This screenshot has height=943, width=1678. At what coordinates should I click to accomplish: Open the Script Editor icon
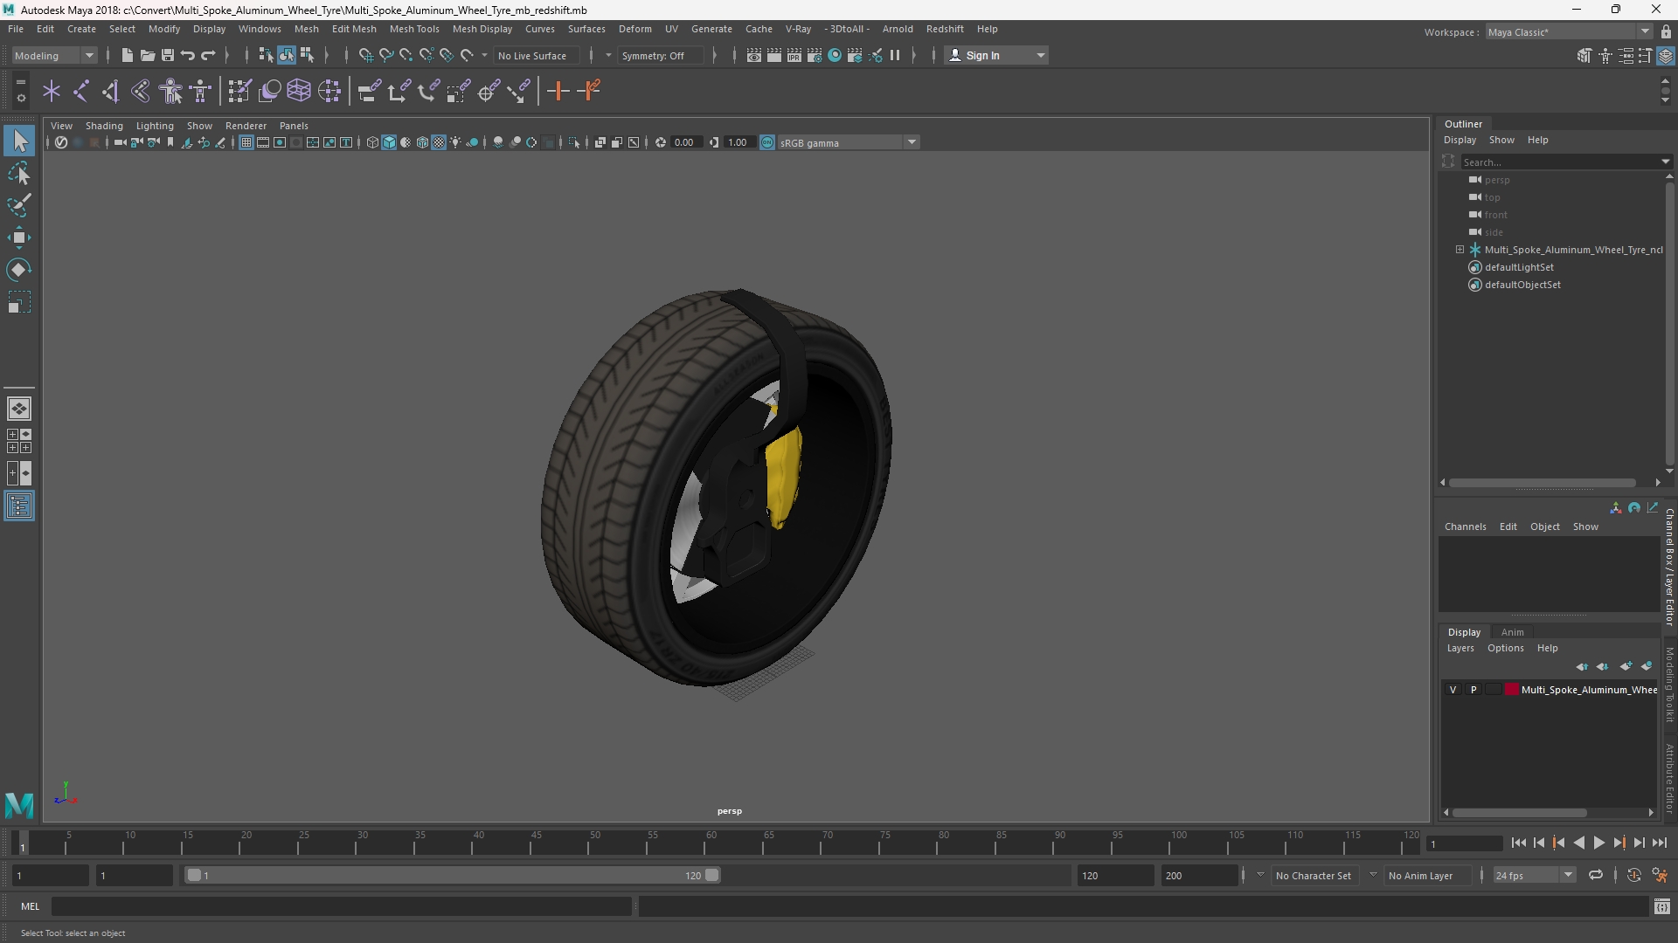1662,906
